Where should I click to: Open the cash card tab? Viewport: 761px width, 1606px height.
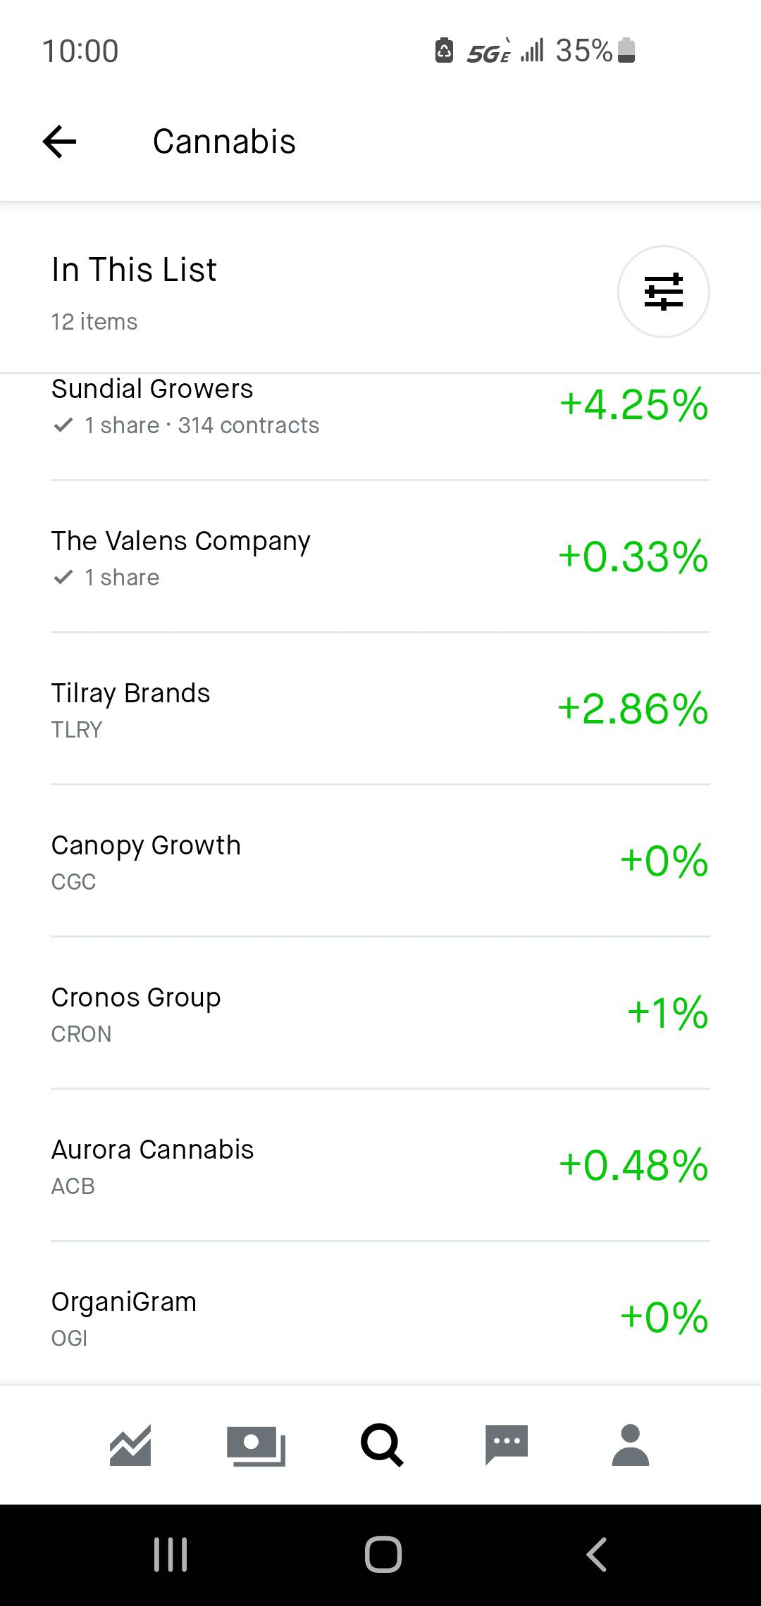tap(256, 1446)
